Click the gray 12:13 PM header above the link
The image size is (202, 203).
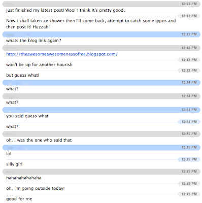102,48
